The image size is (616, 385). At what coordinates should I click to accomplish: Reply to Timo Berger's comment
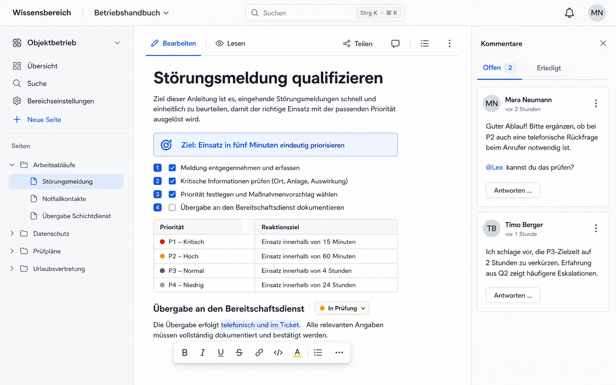point(513,295)
